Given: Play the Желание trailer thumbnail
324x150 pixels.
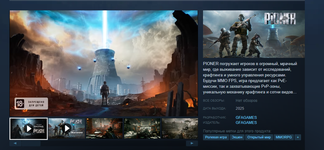Looking at the screenshot, I should [x=67, y=128].
